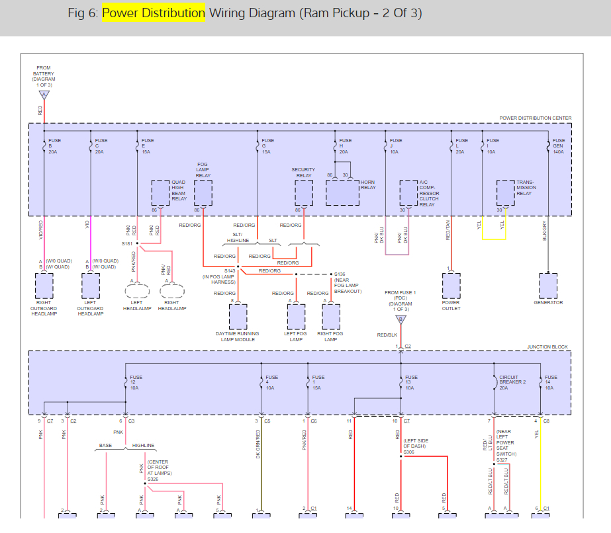Image resolution: width=611 pixels, height=533 pixels.
Task: Select the FUSE E 15A label
Action: click(148, 146)
